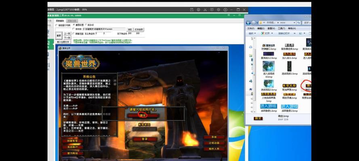Click the Explorer search box
This screenshot has width=359, height=161.
click(x=307, y=23)
